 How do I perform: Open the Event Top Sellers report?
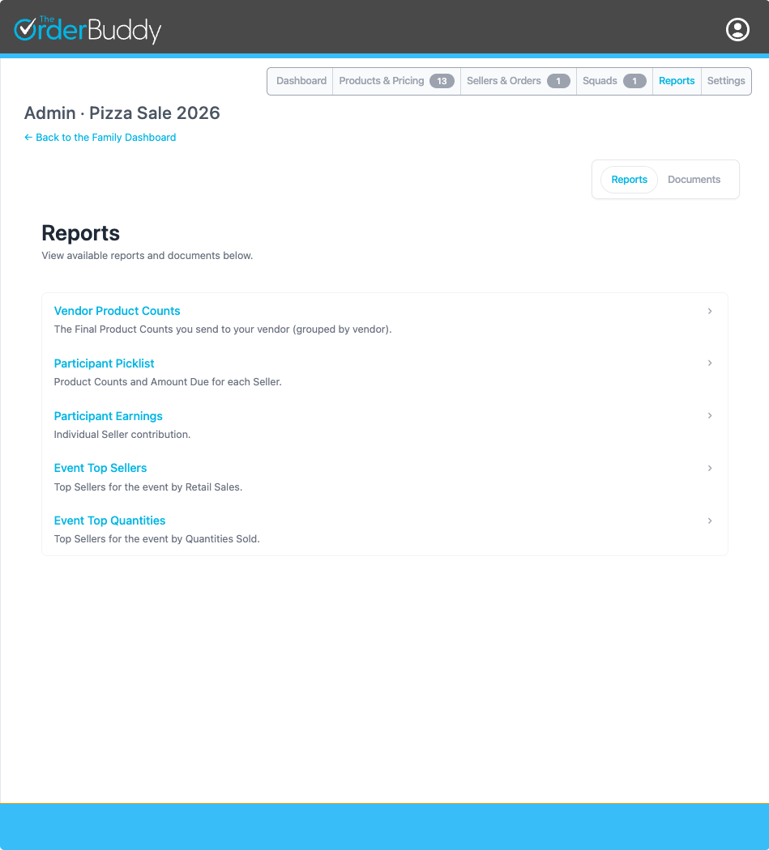coord(100,468)
